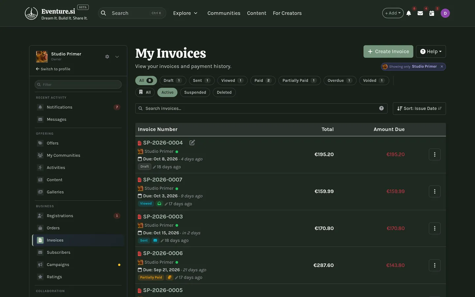This screenshot has height=297, width=475.
Task: Click the edit icon next to SP-2026-0004
Action: click(x=192, y=143)
